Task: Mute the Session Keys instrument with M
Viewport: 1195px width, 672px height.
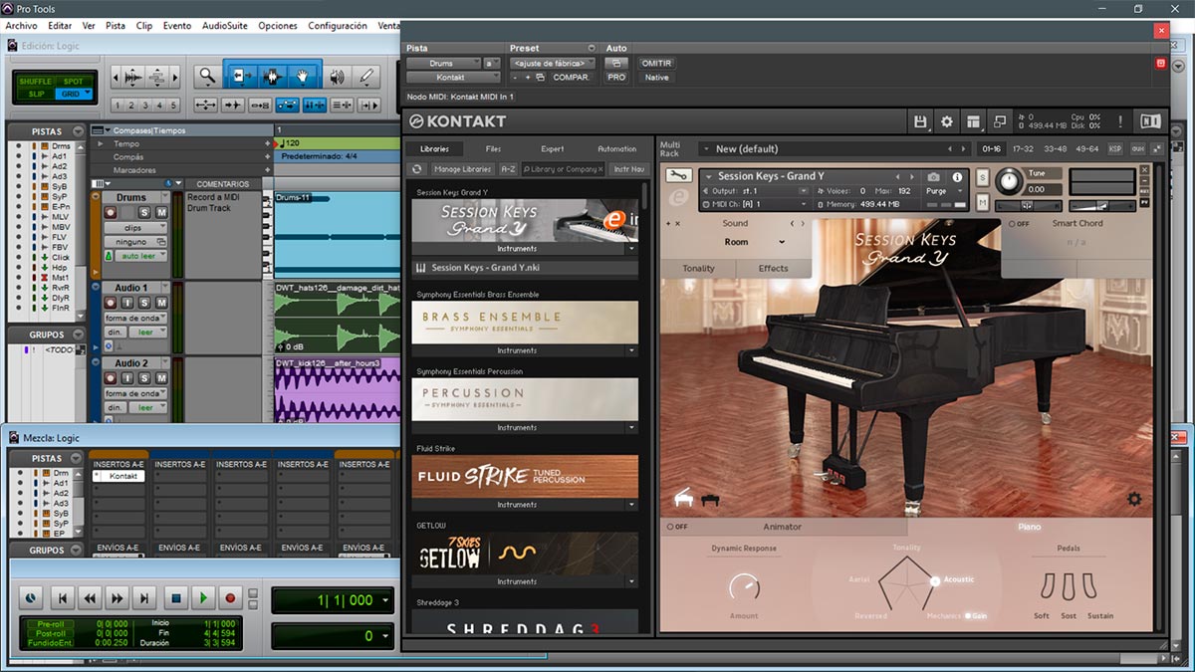Action: pos(983,203)
